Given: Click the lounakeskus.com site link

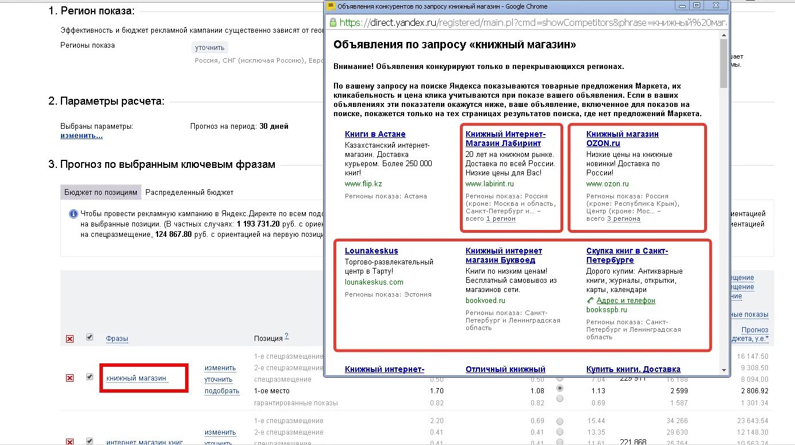Looking at the screenshot, I should pyautogui.click(x=374, y=282).
